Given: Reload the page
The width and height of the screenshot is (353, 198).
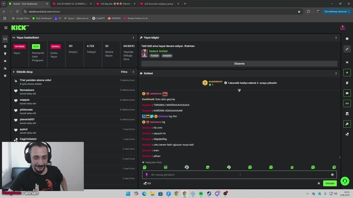Looking at the screenshot, I should 17,12.
